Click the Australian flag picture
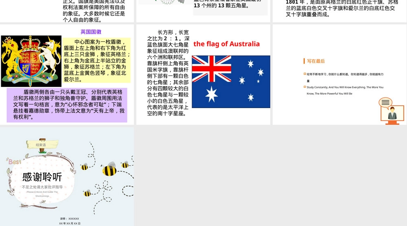Image resolution: width=407 pixels, height=226 pixels. [x=231, y=82]
